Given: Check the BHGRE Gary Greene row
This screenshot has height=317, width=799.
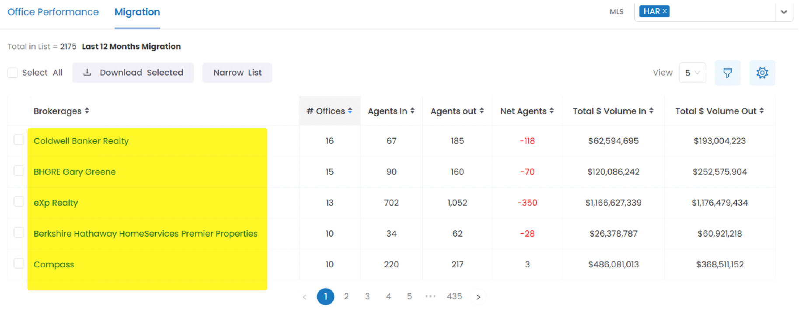Looking at the screenshot, I should tap(19, 170).
